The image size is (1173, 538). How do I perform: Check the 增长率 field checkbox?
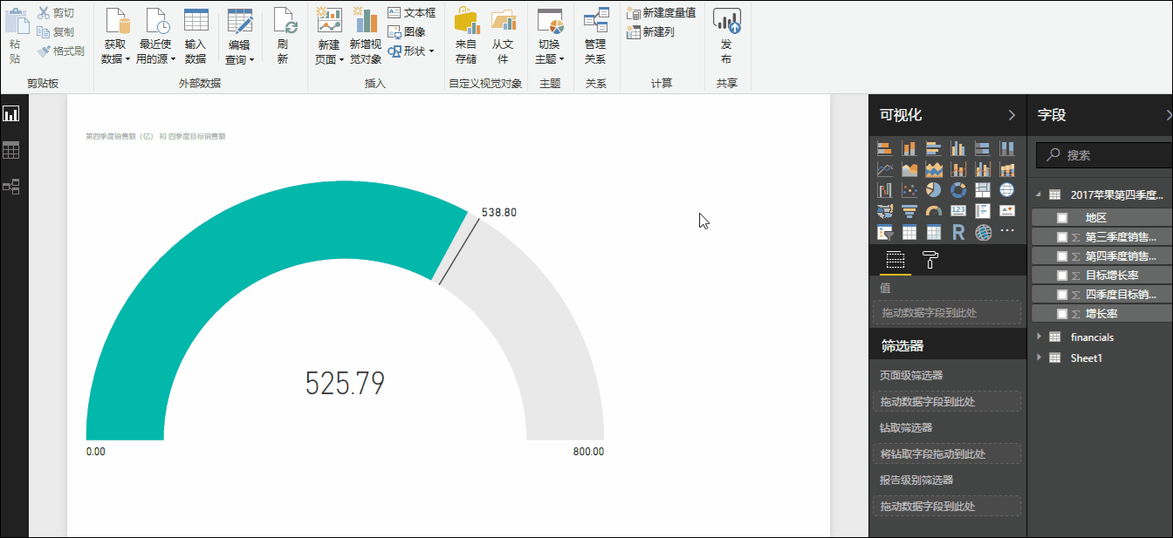[x=1062, y=314]
